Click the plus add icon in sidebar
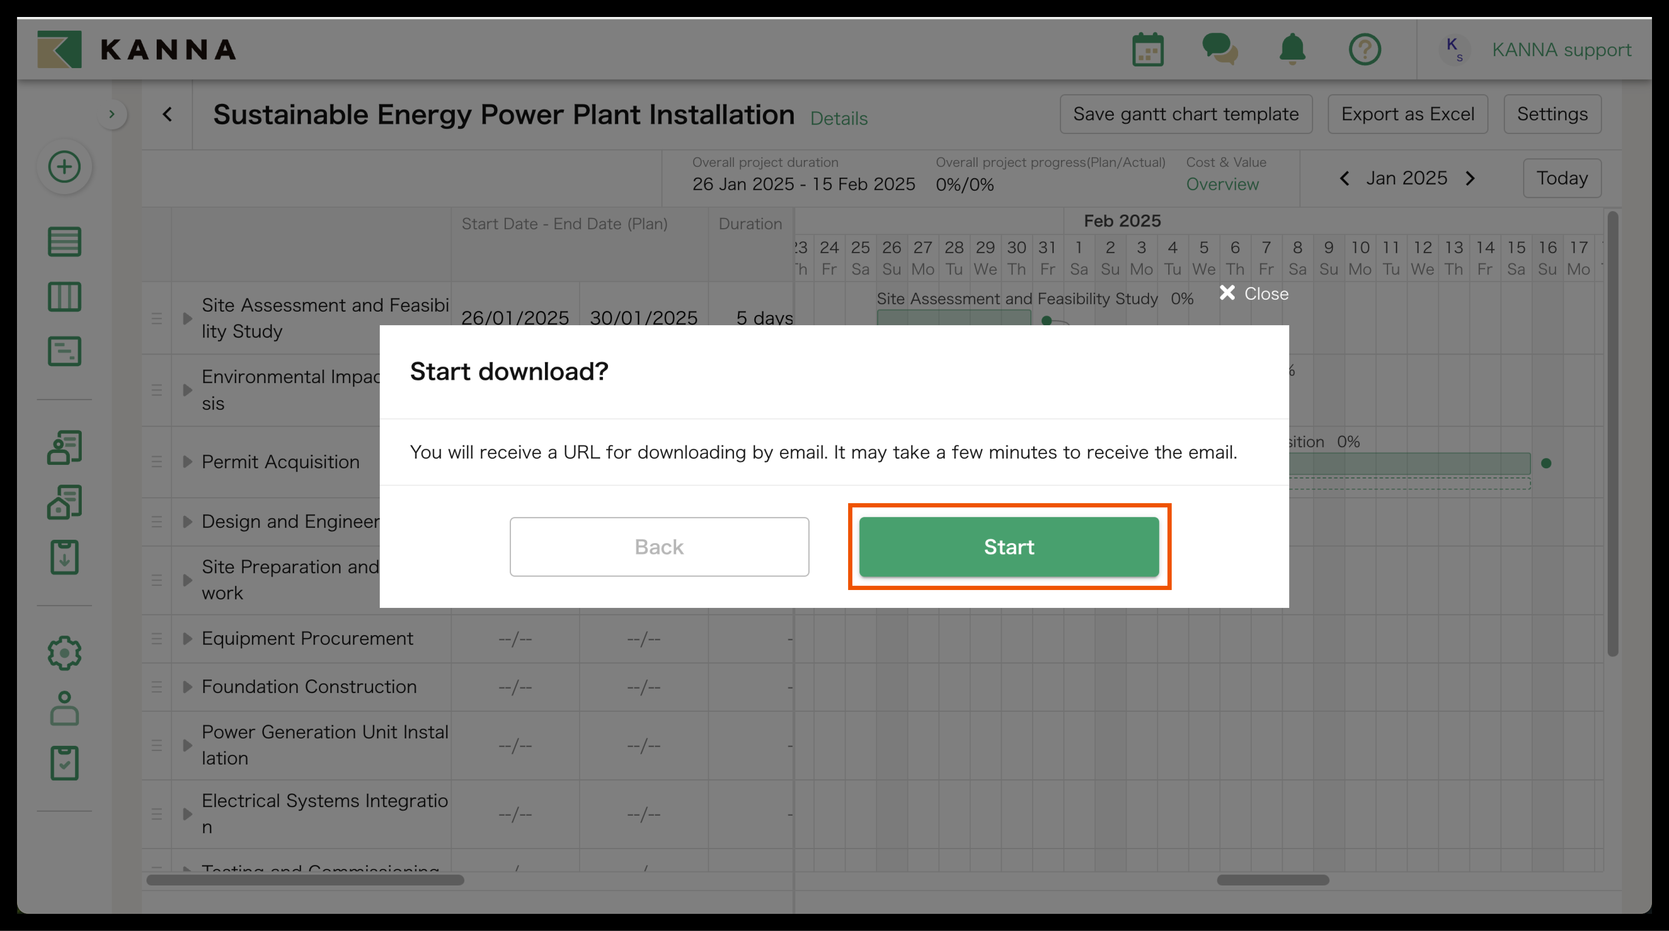 64,167
